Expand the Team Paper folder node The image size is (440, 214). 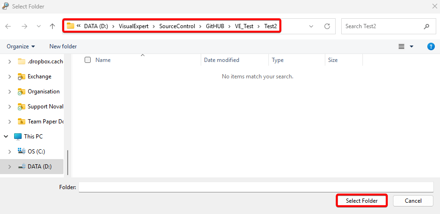coord(9,122)
